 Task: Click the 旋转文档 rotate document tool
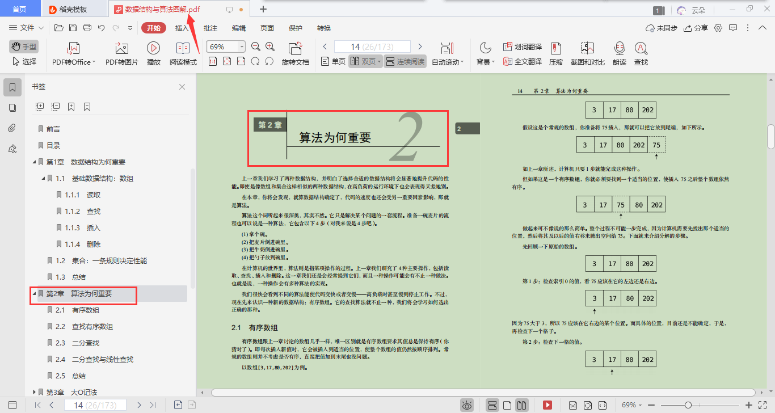[x=296, y=54]
